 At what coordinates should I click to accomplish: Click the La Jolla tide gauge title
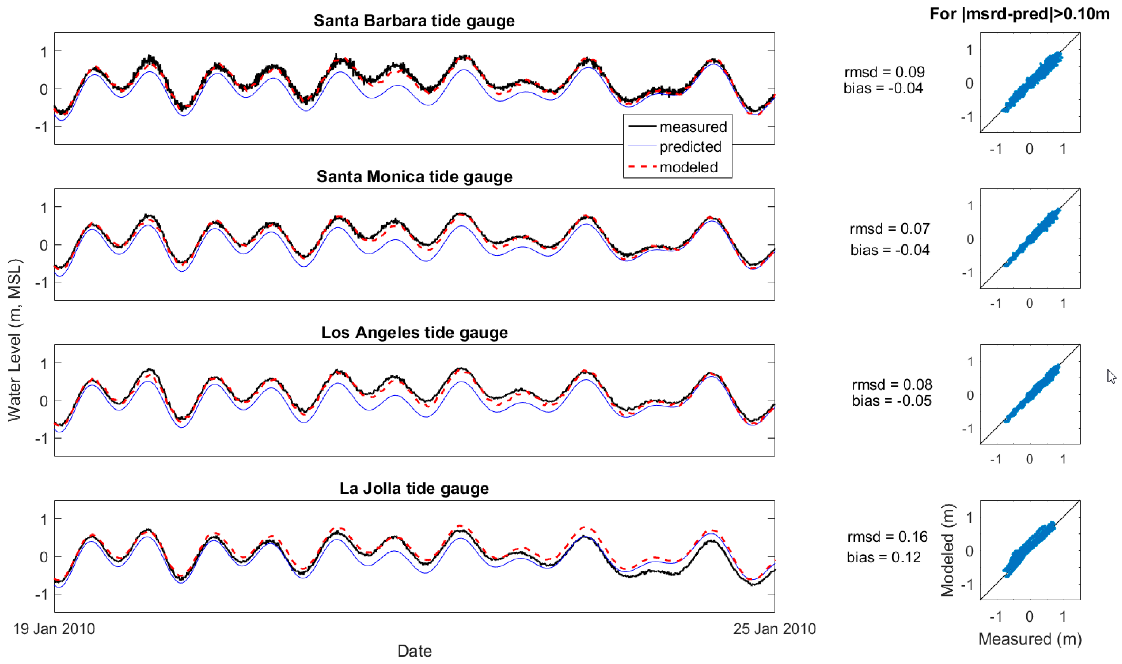(x=414, y=488)
